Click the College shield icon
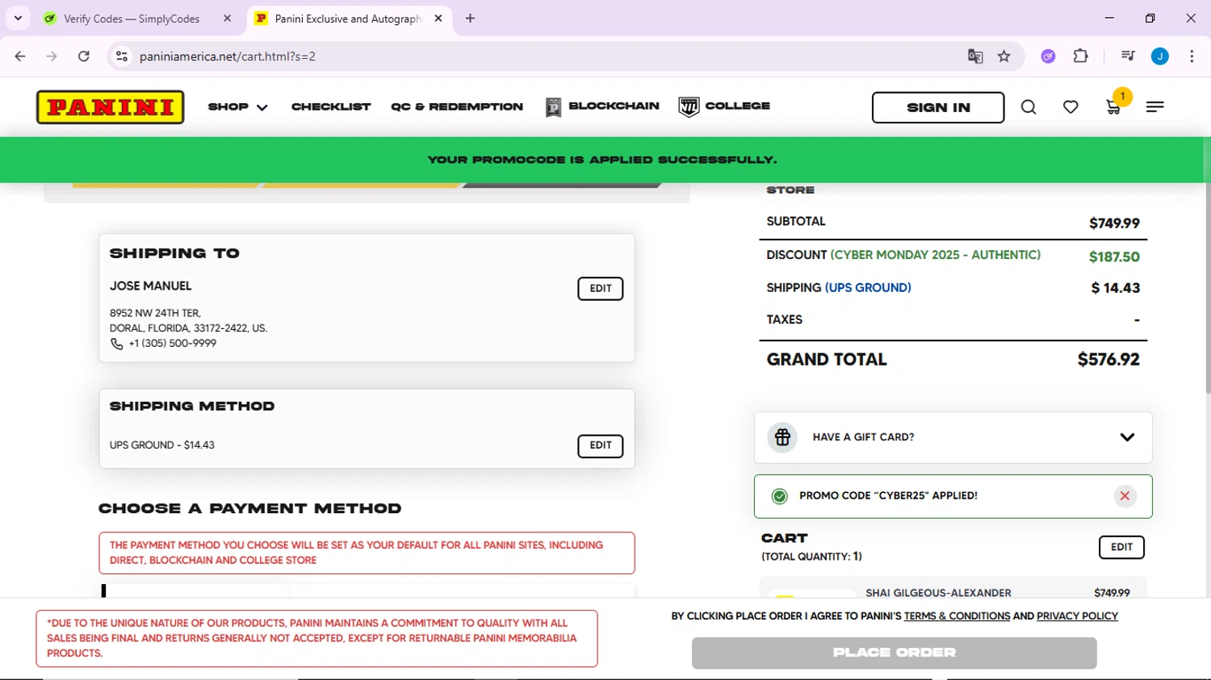 click(689, 106)
